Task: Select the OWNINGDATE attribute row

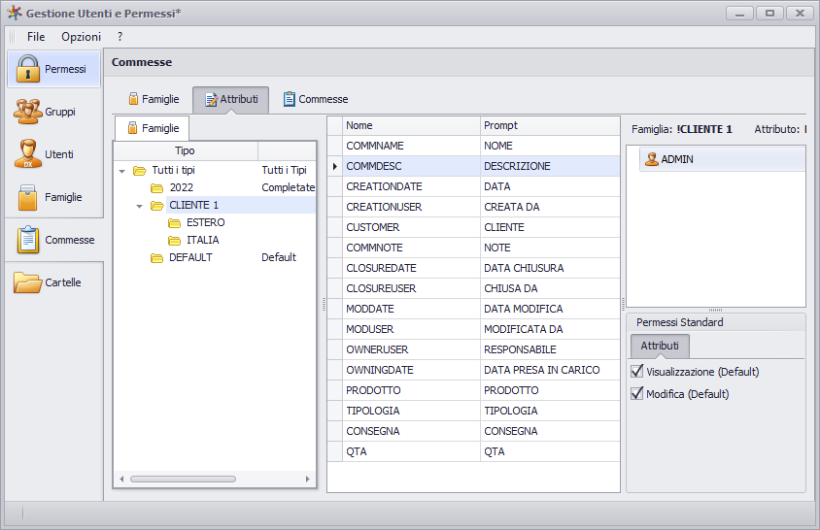Action: tap(473, 370)
